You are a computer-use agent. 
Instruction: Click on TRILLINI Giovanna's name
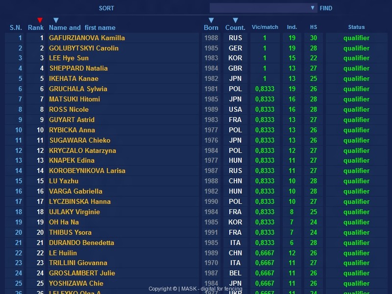[78, 263]
